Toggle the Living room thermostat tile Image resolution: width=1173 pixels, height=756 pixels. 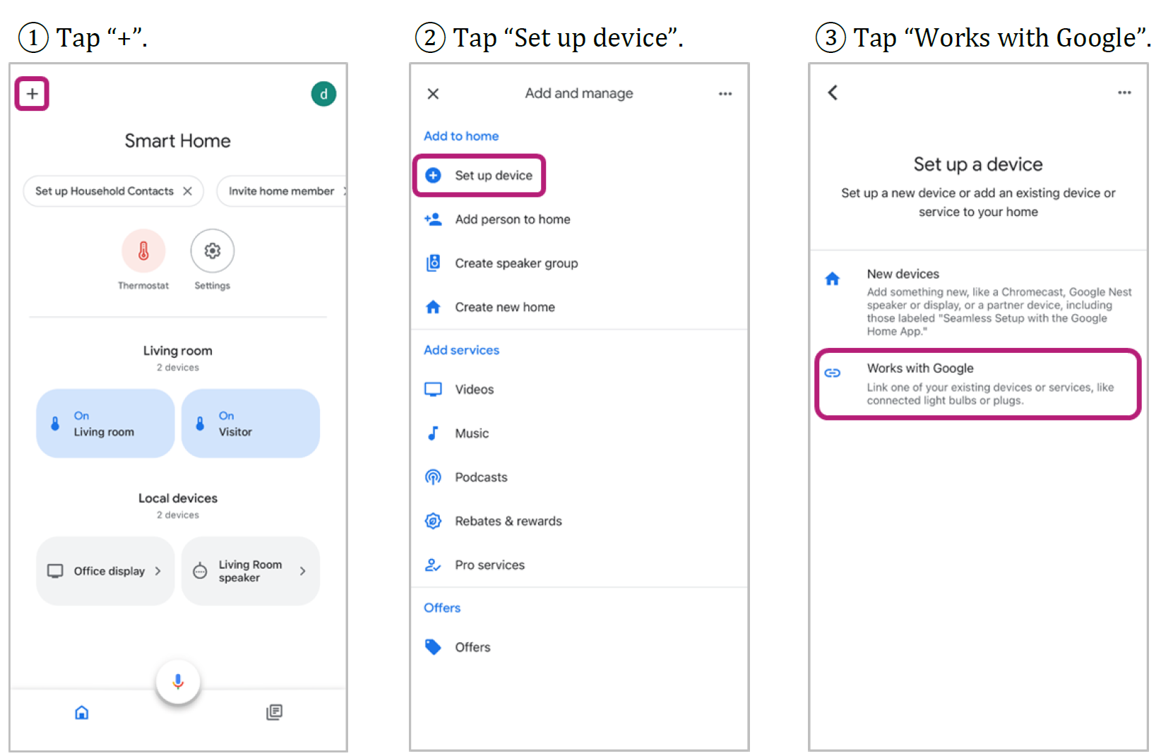[105, 424]
